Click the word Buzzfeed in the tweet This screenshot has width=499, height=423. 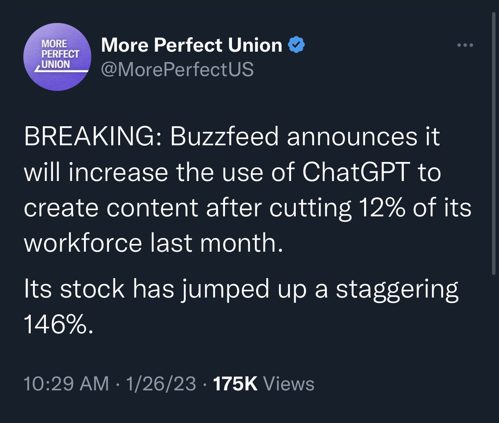(224, 137)
